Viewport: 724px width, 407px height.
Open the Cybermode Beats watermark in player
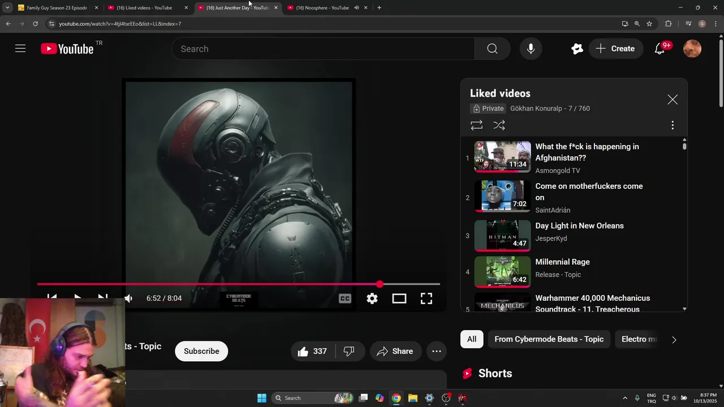(x=239, y=298)
